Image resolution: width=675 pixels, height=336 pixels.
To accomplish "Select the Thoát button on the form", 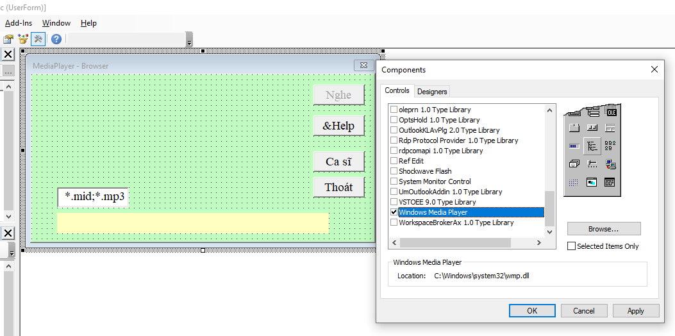I will [x=339, y=187].
